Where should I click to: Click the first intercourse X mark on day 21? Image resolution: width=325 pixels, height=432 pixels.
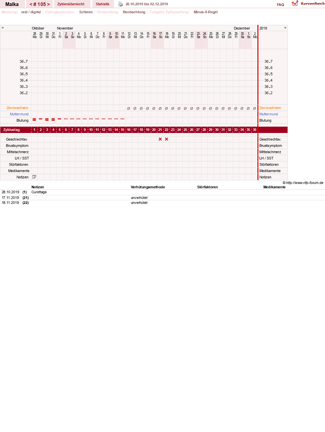click(x=160, y=139)
